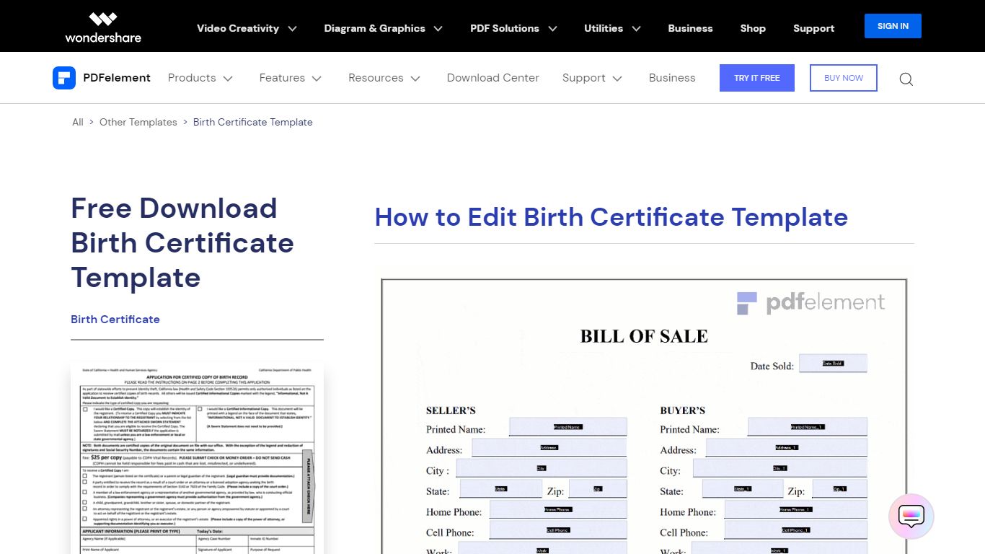The image size is (985, 554).
Task: Open Support in the top black bar
Action: pyautogui.click(x=813, y=28)
